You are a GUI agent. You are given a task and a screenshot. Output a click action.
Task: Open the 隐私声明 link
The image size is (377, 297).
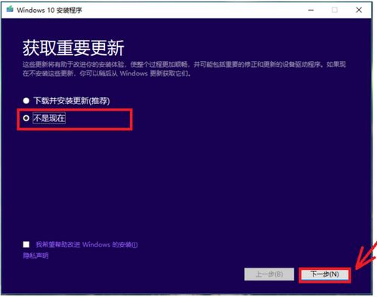click(36, 256)
